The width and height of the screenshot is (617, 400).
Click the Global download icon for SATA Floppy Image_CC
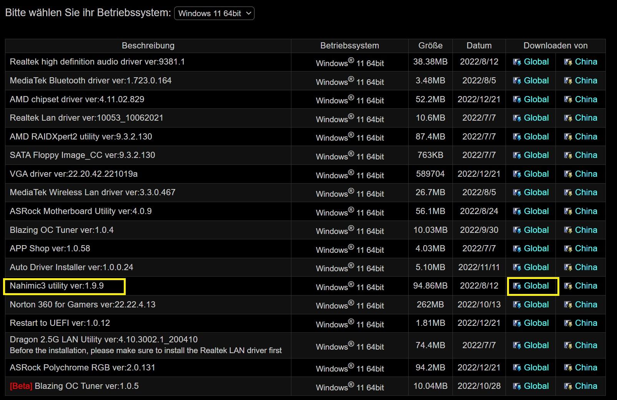tap(517, 156)
